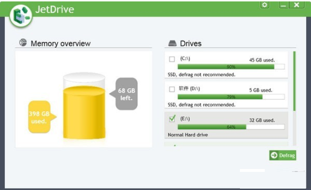Click the D:\ 79% usage bar
The width and height of the screenshot is (311, 190).
click(231, 97)
